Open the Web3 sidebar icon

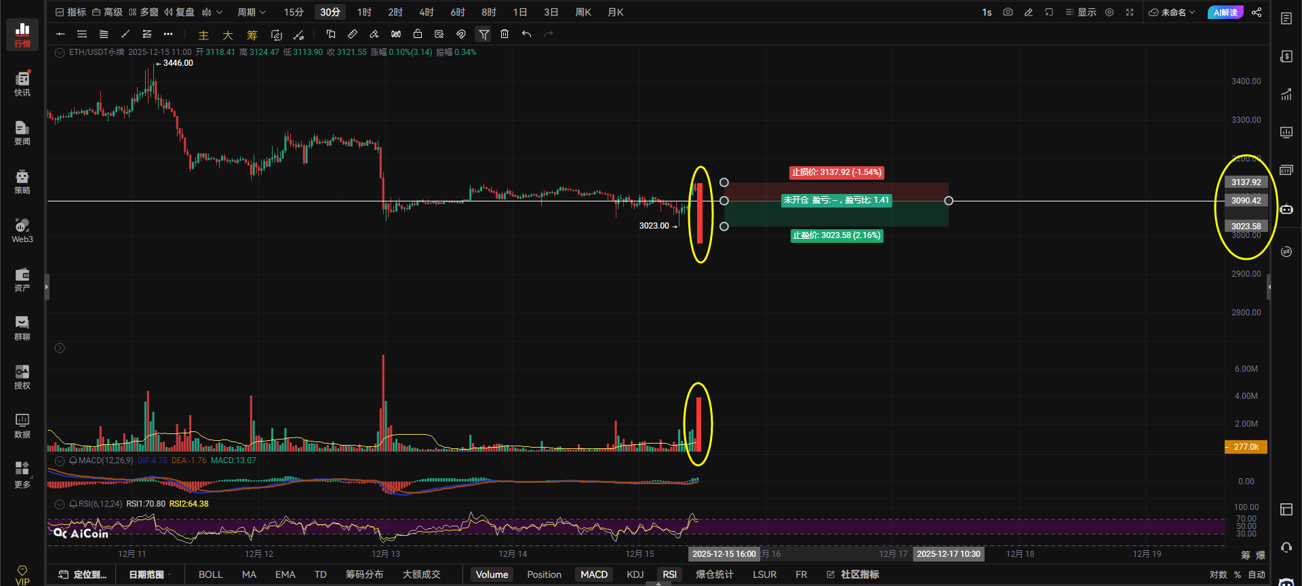coord(22,230)
